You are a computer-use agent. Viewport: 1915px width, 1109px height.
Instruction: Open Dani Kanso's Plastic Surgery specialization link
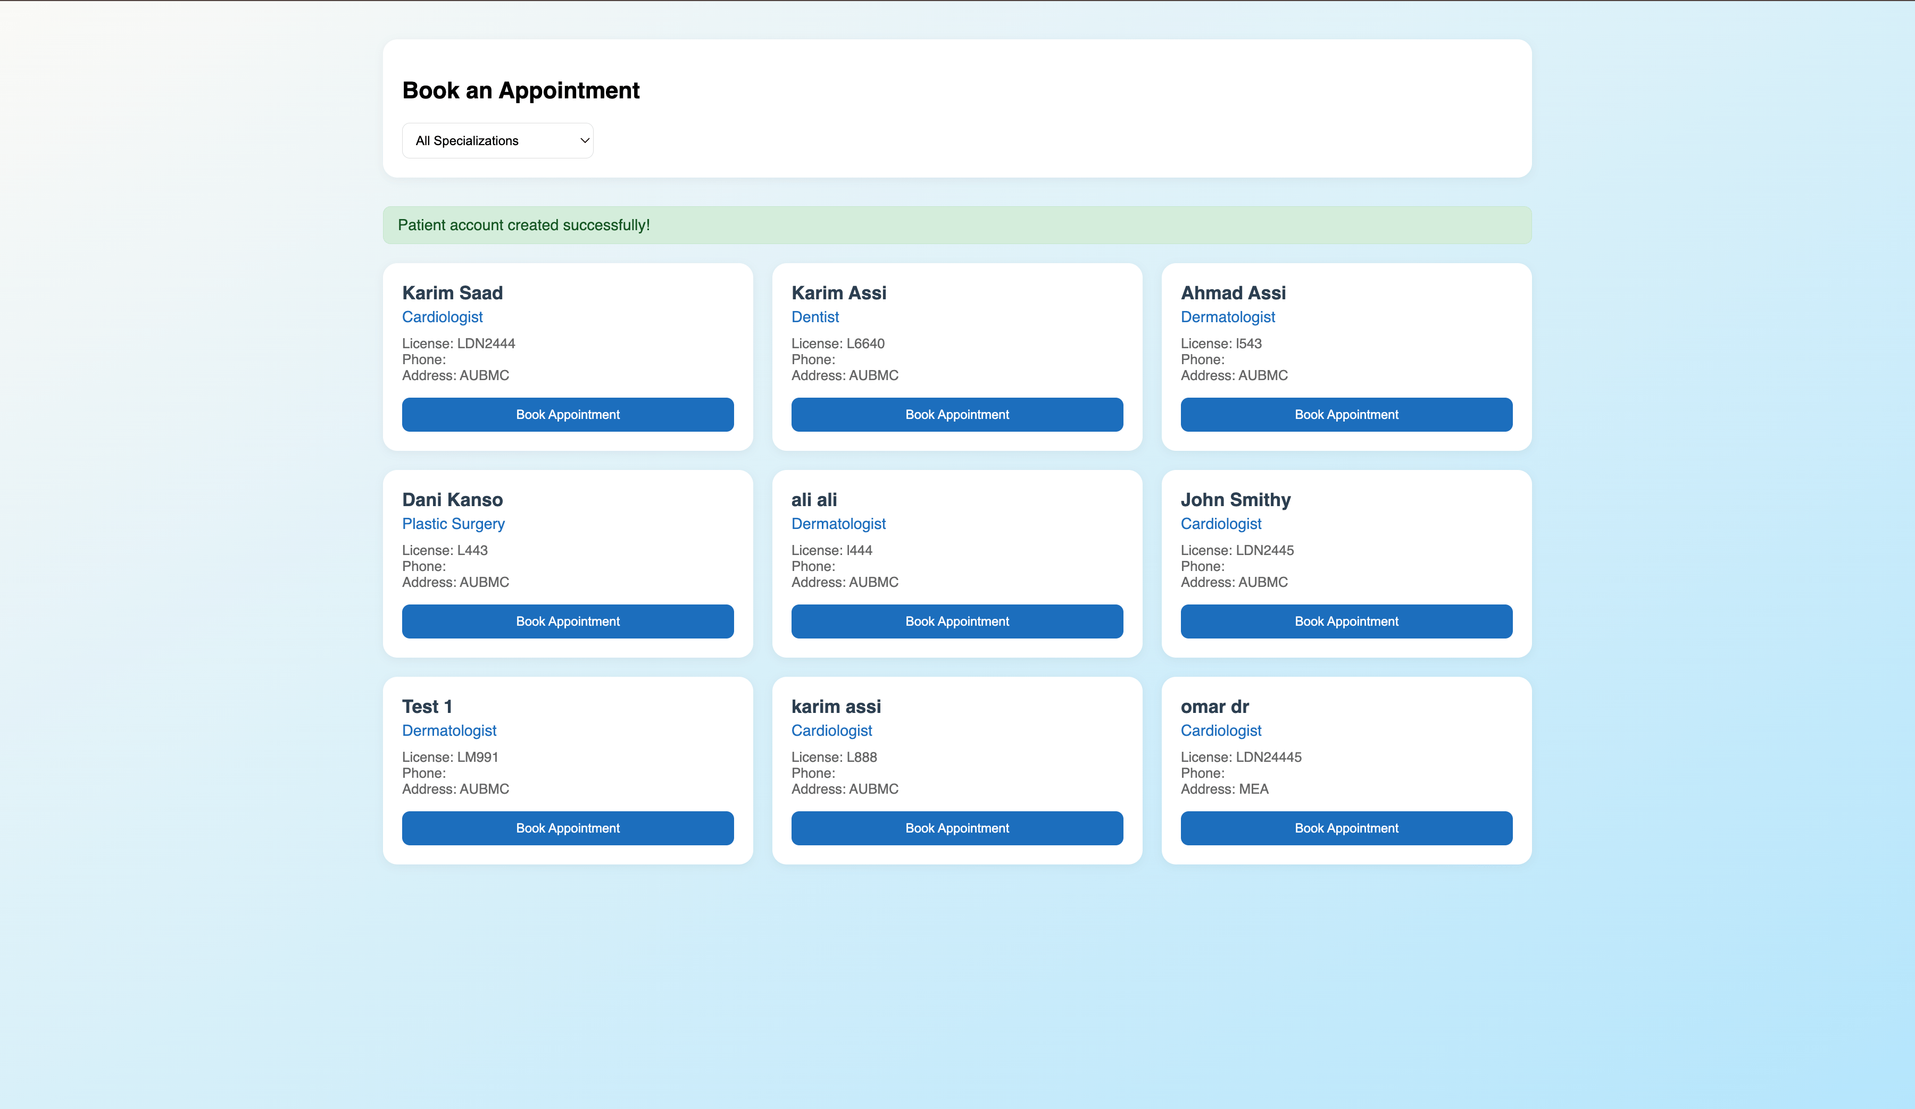pyautogui.click(x=453, y=523)
